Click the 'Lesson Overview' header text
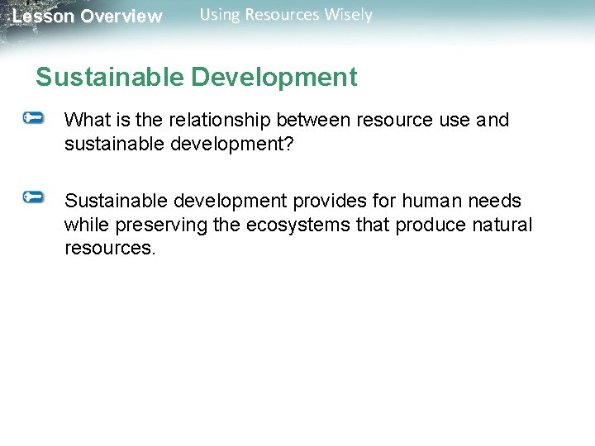This screenshot has width=595, height=446. [x=88, y=17]
